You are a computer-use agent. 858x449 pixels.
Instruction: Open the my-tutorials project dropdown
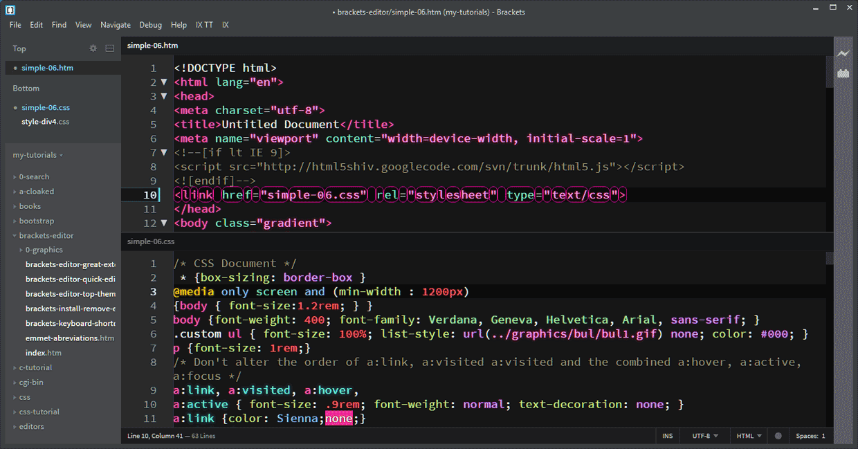(x=38, y=155)
